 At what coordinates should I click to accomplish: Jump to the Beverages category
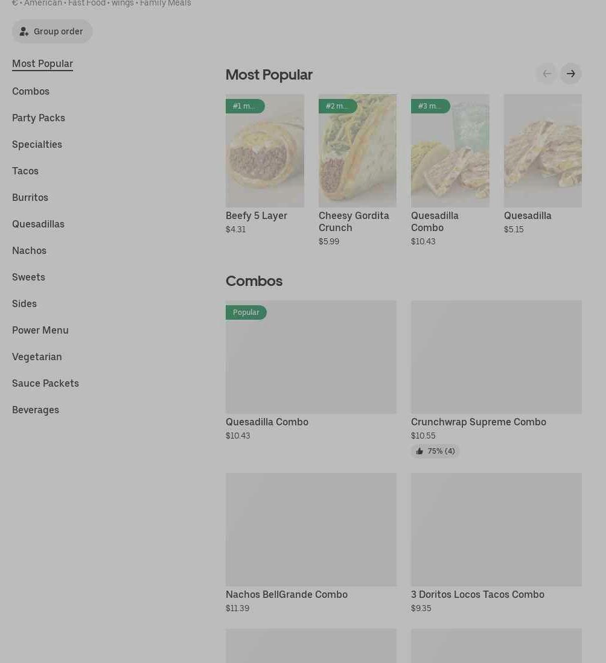tap(36, 410)
